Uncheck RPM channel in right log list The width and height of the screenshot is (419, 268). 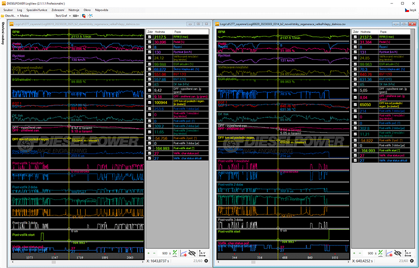click(x=355, y=37)
